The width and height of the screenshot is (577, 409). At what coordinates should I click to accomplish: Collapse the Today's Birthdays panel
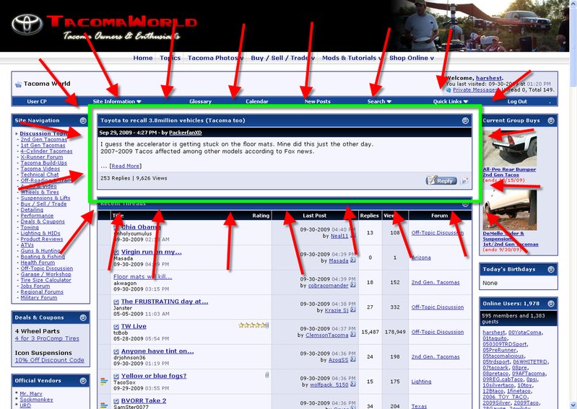pyautogui.click(x=551, y=269)
